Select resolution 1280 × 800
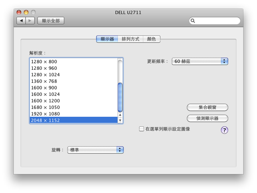Screen dimensions: 257x193 click(x=74, y=62)
